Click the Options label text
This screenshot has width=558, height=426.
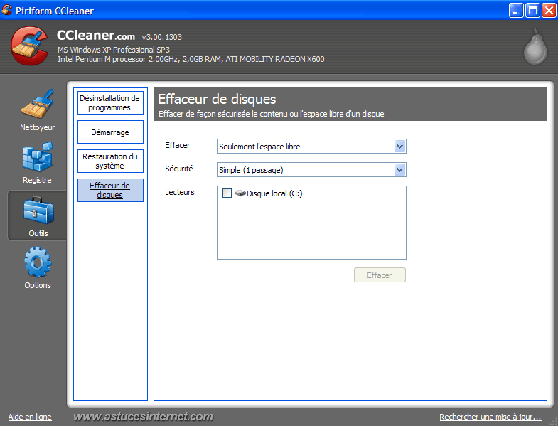38,285
